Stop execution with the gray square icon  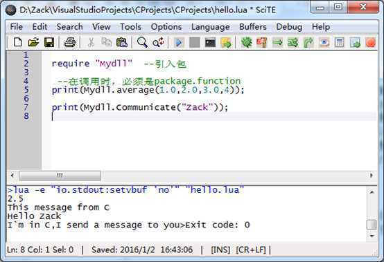click(x=195, y=42)
